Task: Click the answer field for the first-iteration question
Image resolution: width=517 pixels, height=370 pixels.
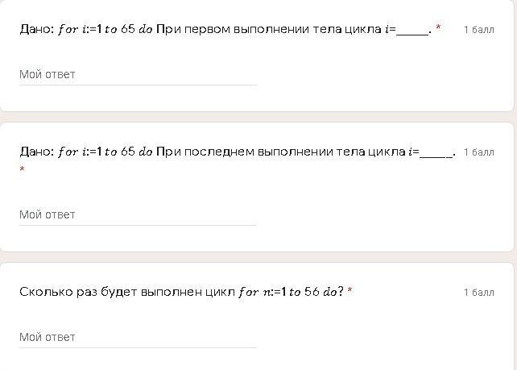Action: pyautogui.click(x=137, y=74)
